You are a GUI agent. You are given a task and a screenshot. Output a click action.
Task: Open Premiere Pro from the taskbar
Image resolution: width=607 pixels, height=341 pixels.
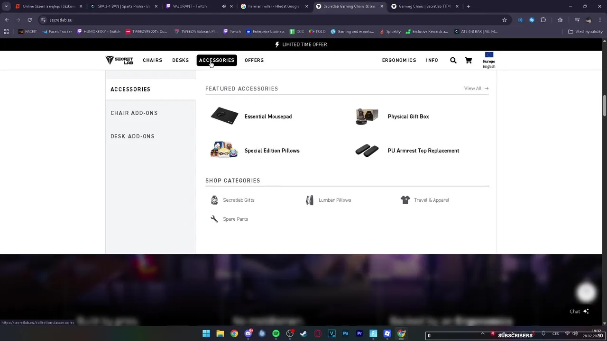click(x=359, y=334)
